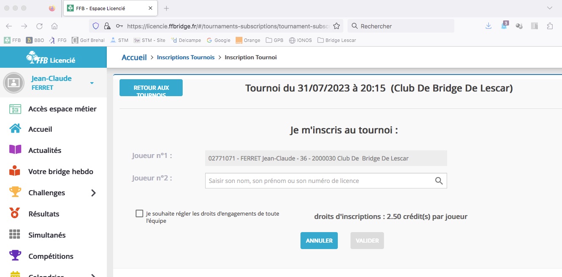Click the magnifier in Joueur n°2 field
This screenshot has width=562, height=277.
click(x=439, y=180)
